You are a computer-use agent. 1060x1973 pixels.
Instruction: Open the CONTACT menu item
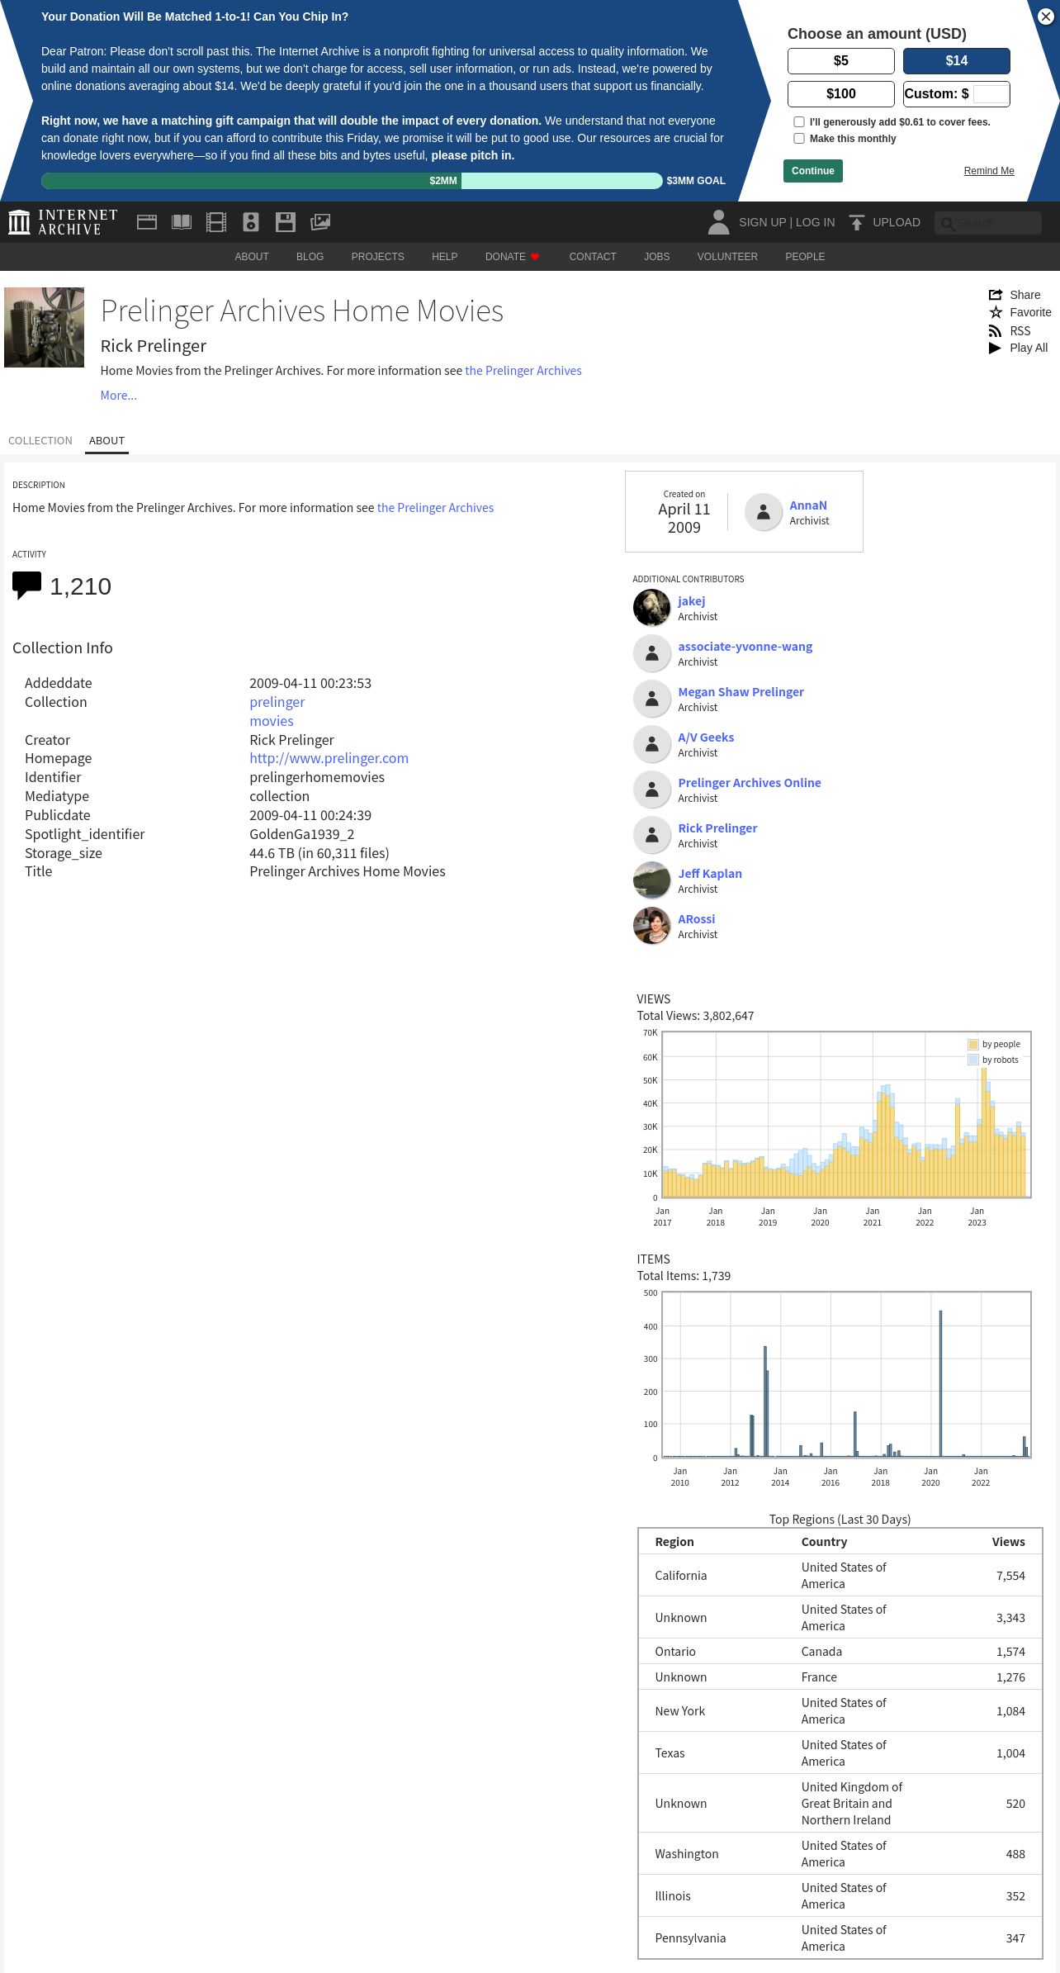click(x=593, y=257)
